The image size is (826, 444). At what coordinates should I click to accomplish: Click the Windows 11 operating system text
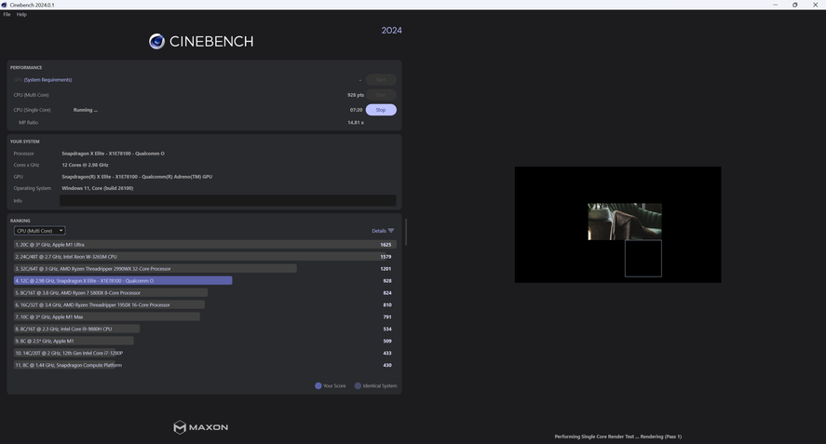coord(98,189)
